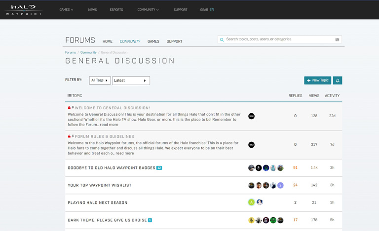Click the Community breadcrumb link
The height and width of the screenshot is (231, 379).
(88, 52)
